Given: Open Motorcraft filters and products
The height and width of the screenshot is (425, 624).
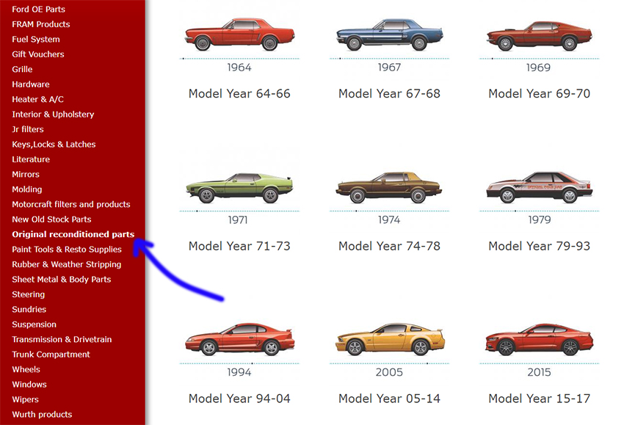Looking at the screenshot, I should tap(70, 204).
